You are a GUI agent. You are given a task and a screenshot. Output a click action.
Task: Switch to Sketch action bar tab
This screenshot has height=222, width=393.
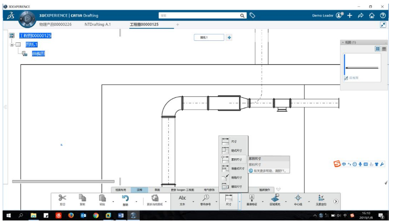point(157,190)
